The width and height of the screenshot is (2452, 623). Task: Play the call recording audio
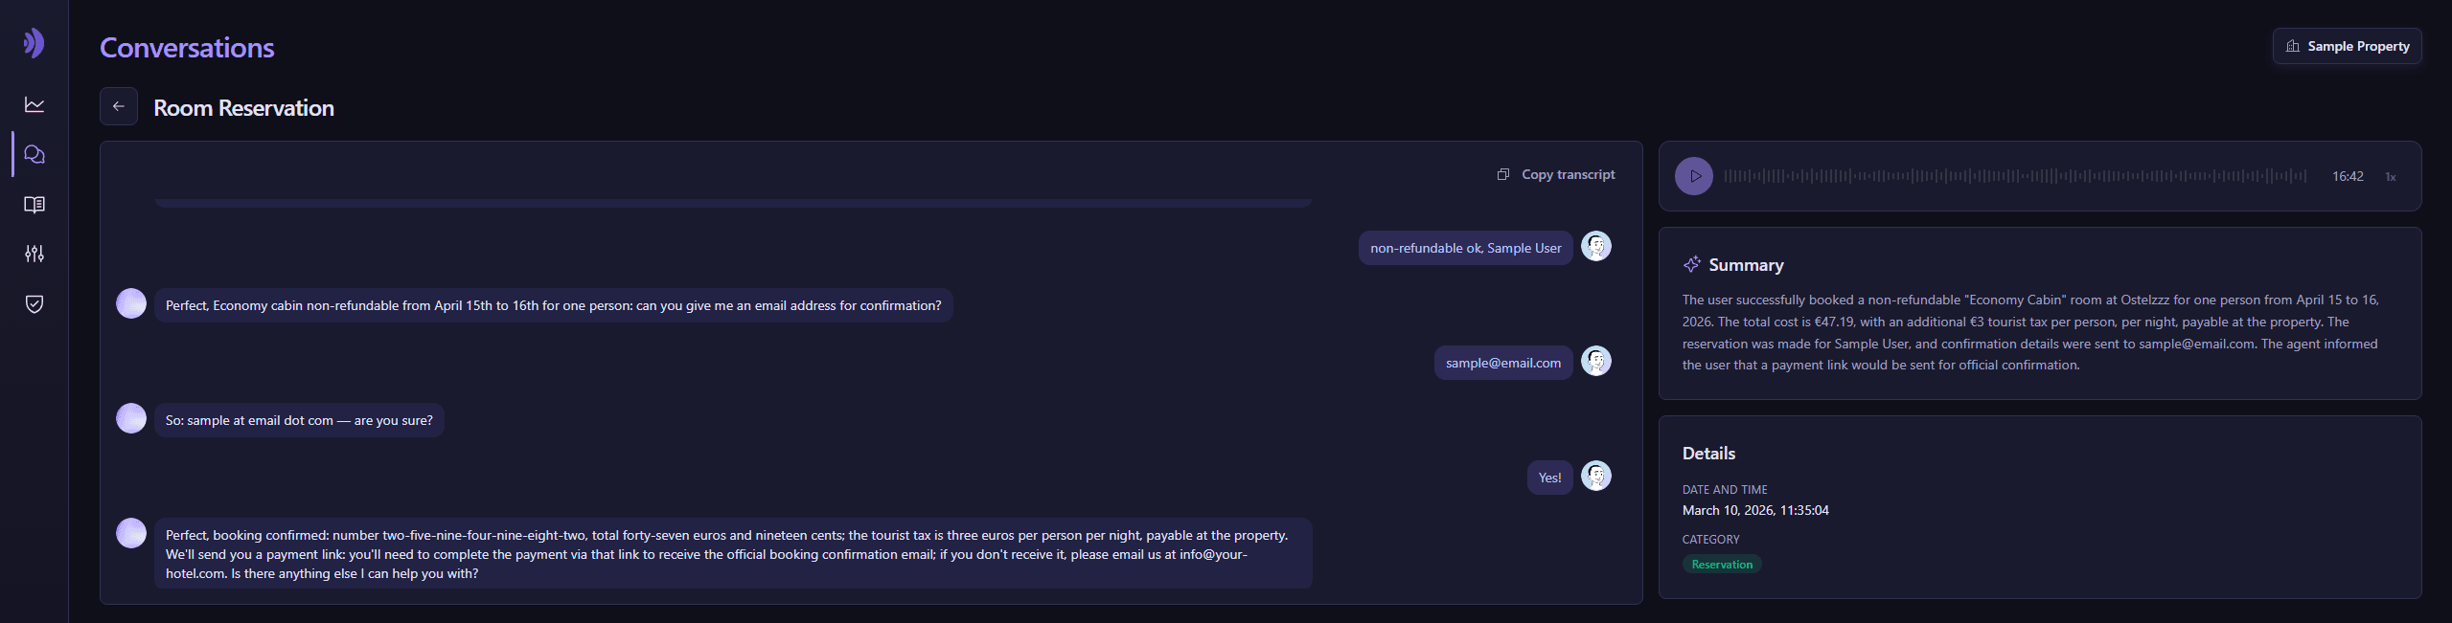coord(1693,176)
